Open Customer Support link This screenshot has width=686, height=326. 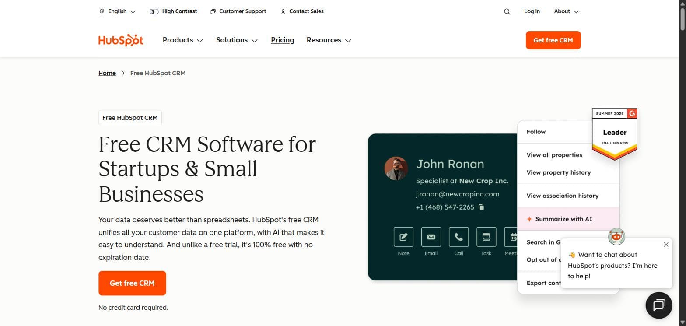tap(238, 11)
